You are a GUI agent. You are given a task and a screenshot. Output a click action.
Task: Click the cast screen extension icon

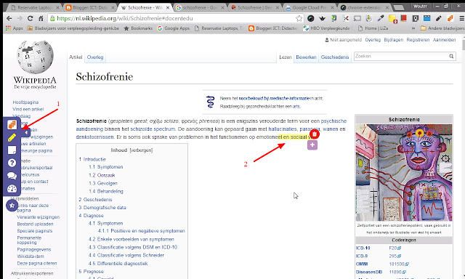(x=357, y=18)
